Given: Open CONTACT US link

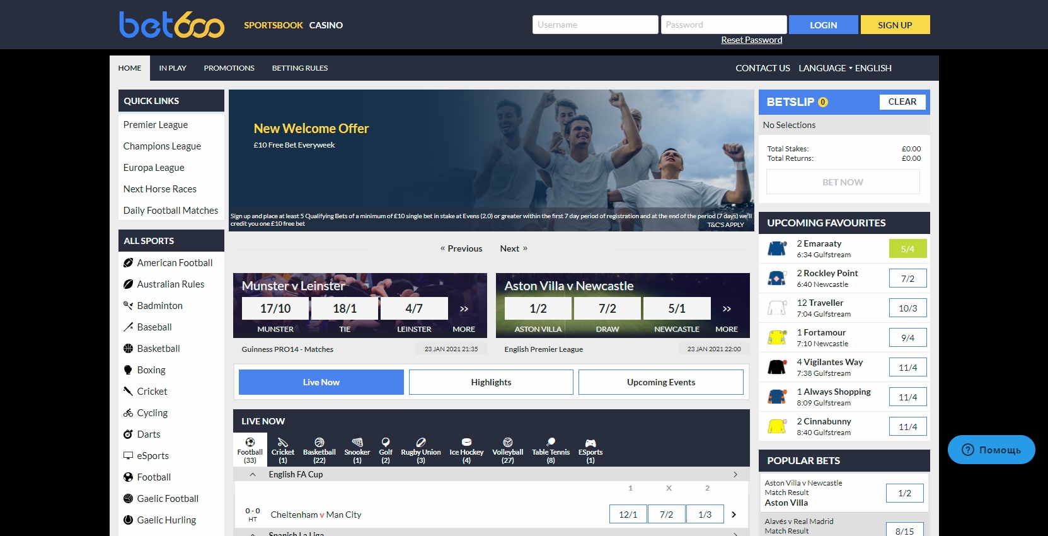Looking at the screenshot, I should pos(763,68).
